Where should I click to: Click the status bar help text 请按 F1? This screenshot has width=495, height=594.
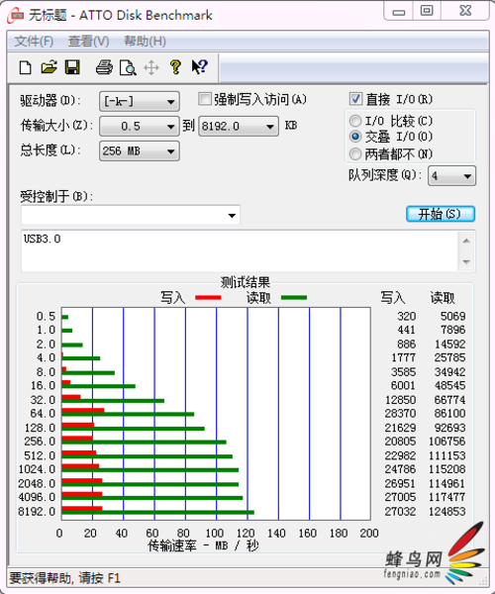(x=100, y=578)
